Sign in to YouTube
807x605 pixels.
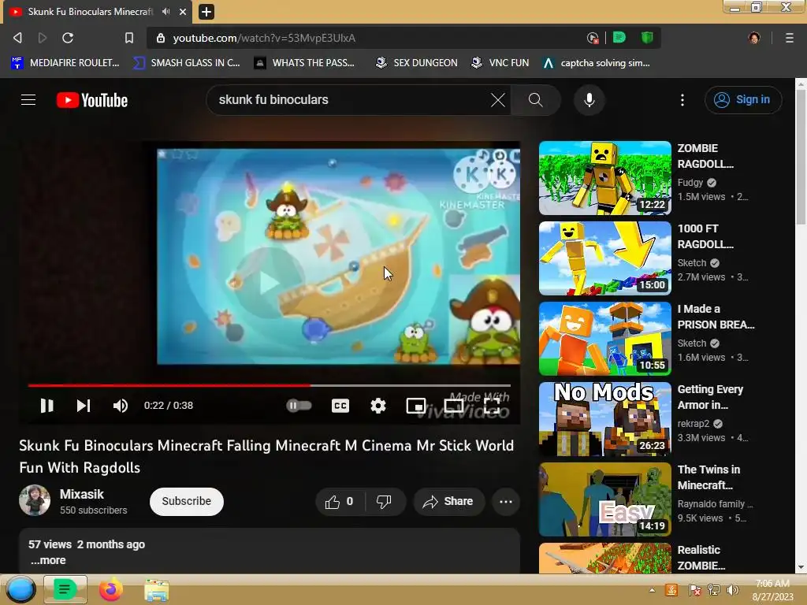coord(743,100)
